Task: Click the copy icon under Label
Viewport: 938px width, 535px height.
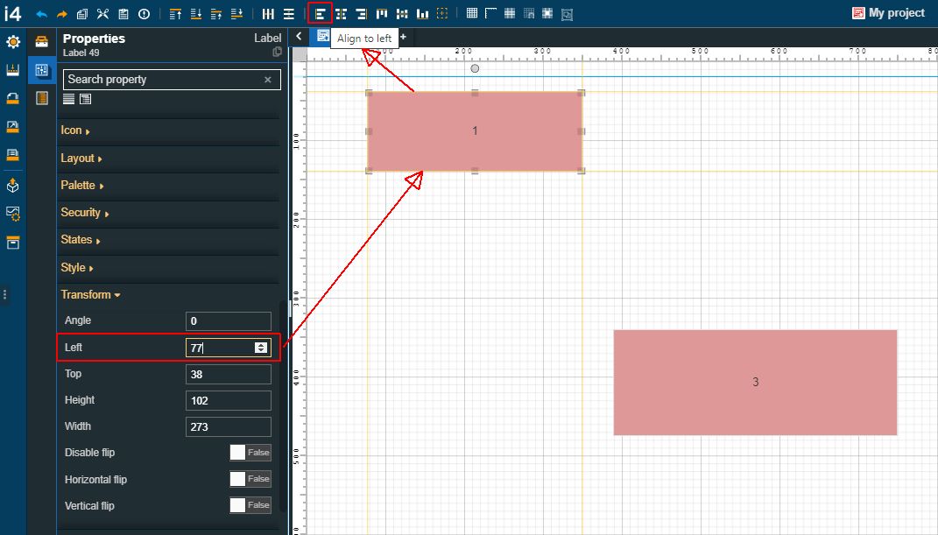Action: (x=277, y=53)
